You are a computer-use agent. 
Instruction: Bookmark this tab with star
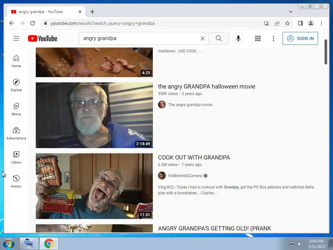point(287,23)
